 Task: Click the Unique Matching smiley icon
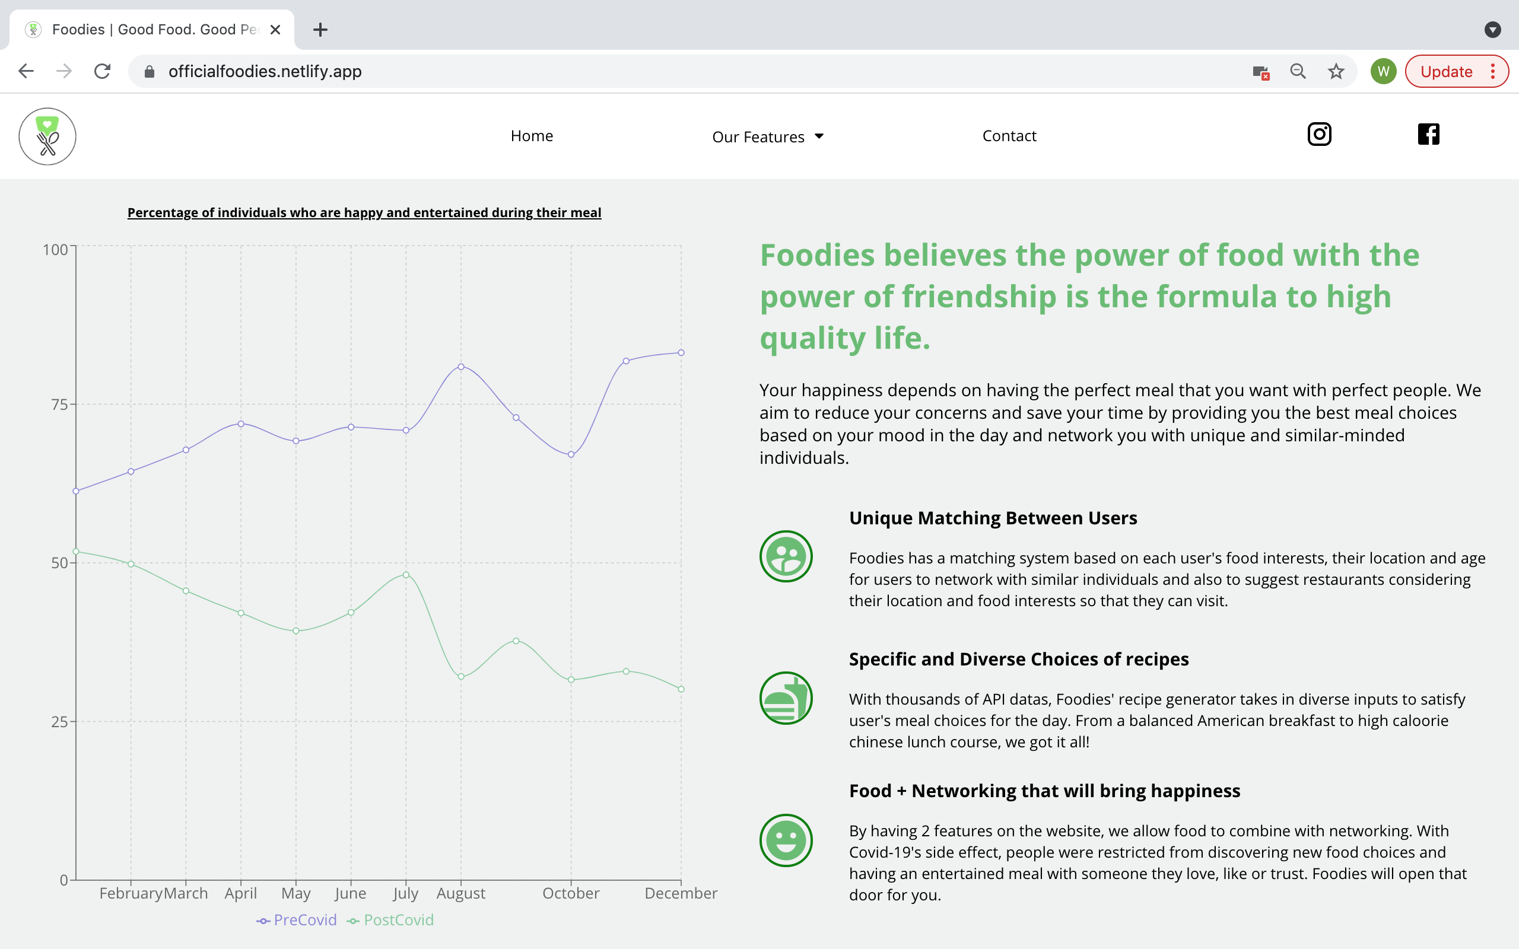(x=786, y=557)
